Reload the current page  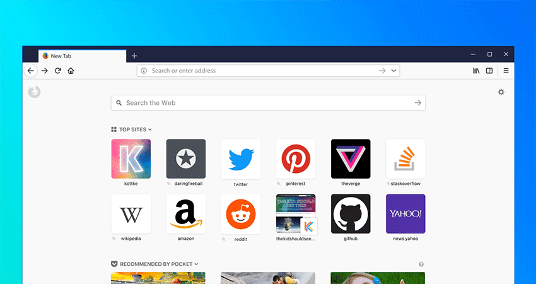coord(58,71)
